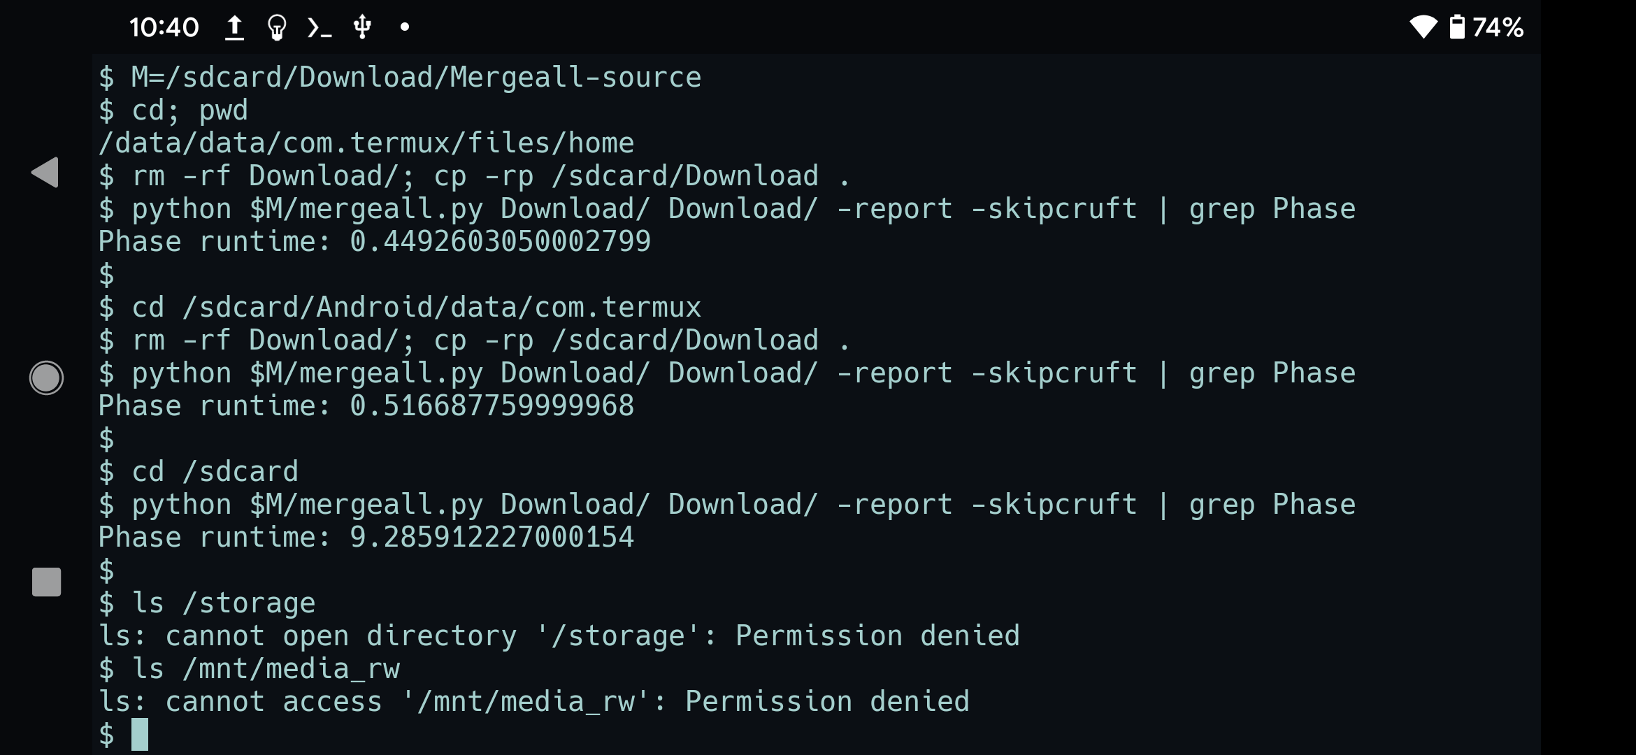Tap the 'Phase runtime: 0.4492603050002799' output

point(375,242)
